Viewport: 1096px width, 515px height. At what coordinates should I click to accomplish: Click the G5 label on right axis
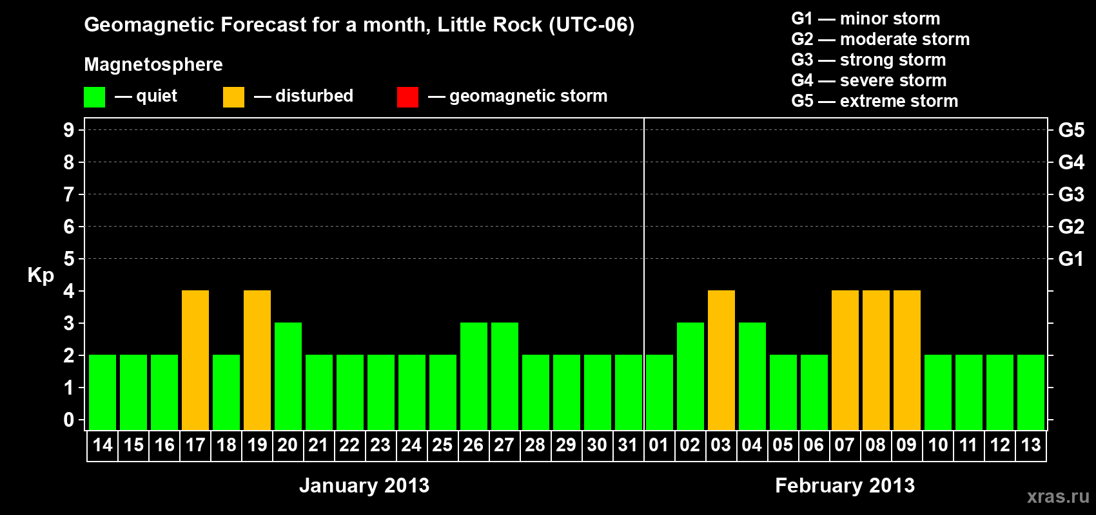coord(1072,130)
